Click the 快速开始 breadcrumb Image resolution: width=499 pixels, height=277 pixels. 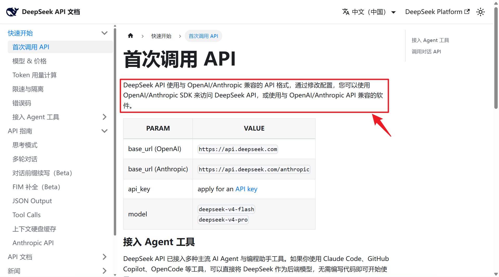pyautogui.click(x=161, y=36)
